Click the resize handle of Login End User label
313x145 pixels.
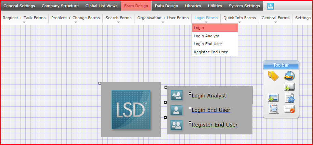(190, 108)
